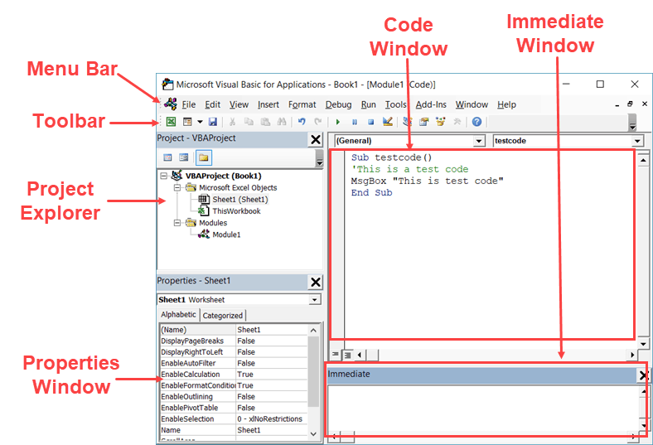The image size is (653, 445).
Task: Switch to Full Module View button
Action: [x=348, y=355]
